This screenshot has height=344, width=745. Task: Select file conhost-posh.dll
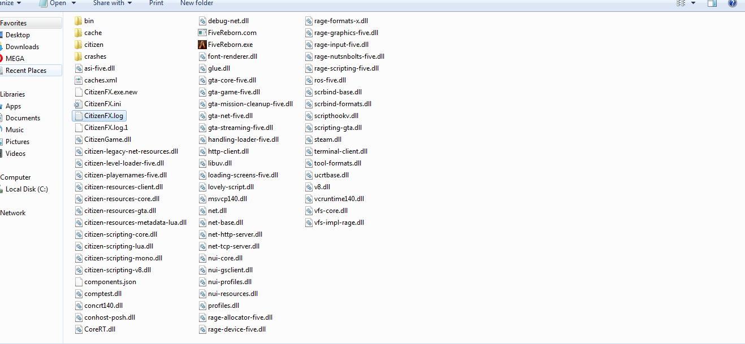[x=110, y=317]
